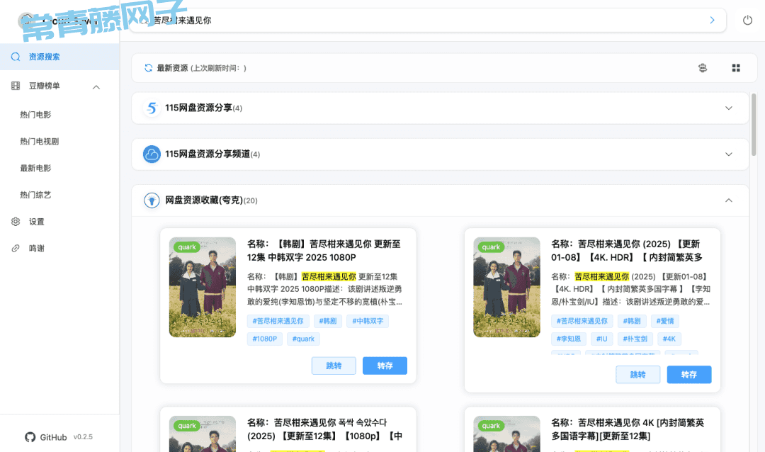Viewport: 765px width, 452px height.
Task: Click the results list vertical scrollbar
Action: (754, 125)
